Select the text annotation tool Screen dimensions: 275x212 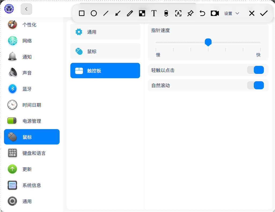tap(154, 13)
